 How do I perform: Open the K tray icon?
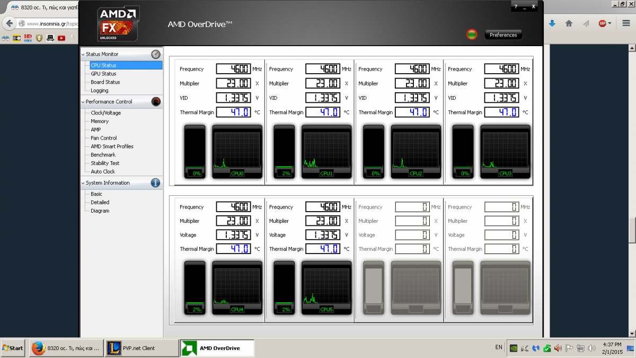[525, 348]
